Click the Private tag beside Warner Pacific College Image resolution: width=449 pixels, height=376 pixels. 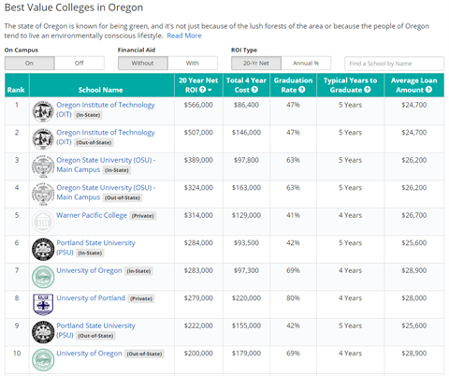pos(143,216)
